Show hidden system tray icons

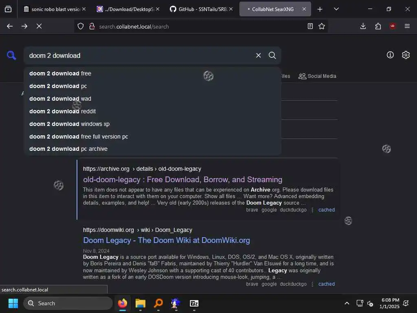[x=347, y=303]
